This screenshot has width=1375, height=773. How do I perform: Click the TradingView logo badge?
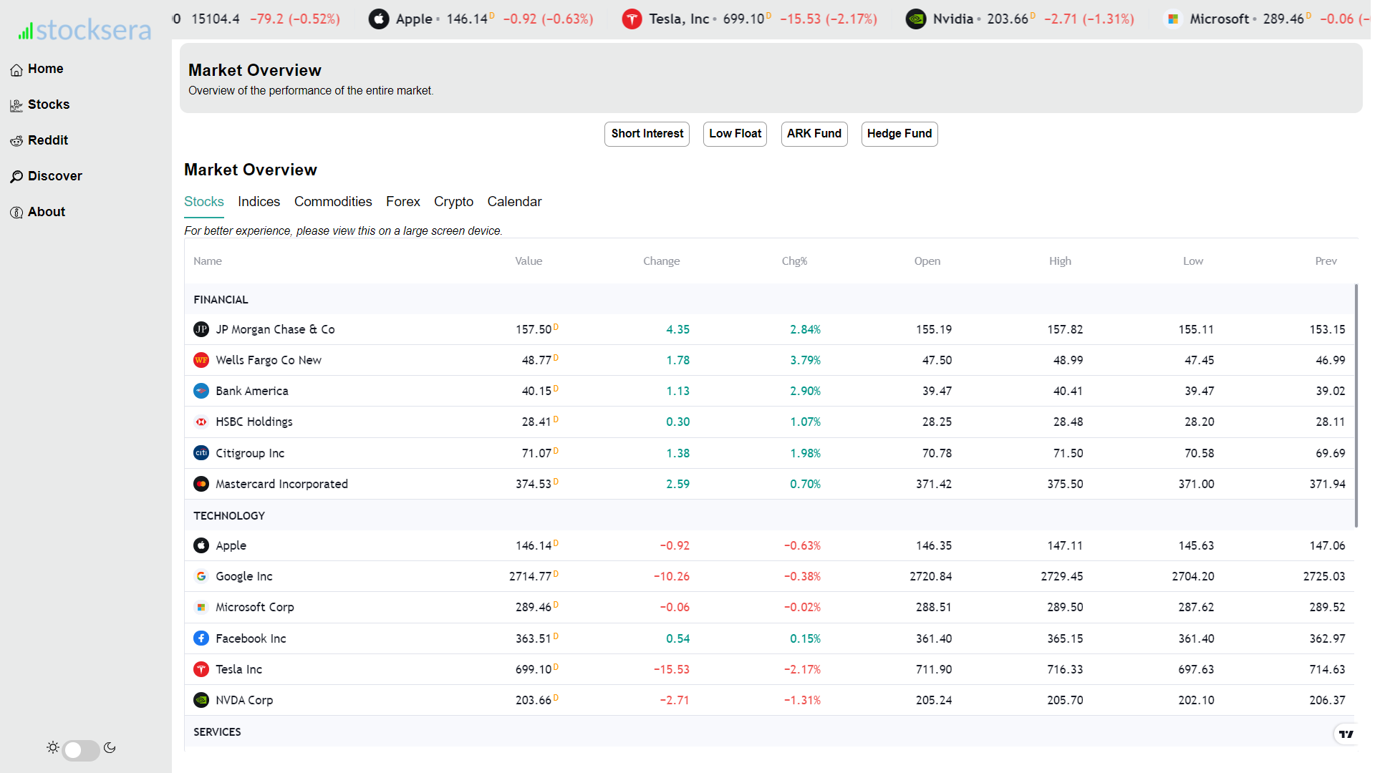point(1346,734)
